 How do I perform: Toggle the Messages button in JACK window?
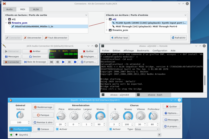click(12, 56)
